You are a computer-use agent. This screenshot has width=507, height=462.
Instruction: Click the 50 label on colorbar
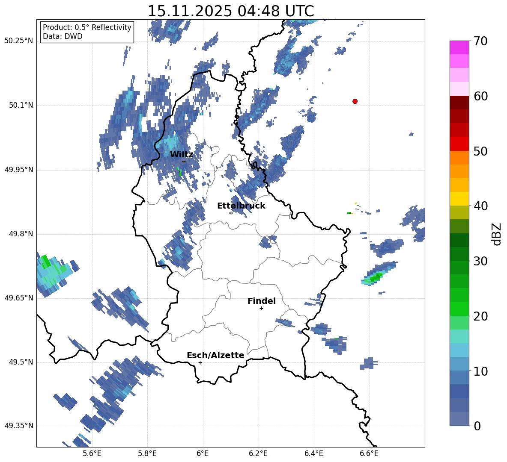coord(480,151)
